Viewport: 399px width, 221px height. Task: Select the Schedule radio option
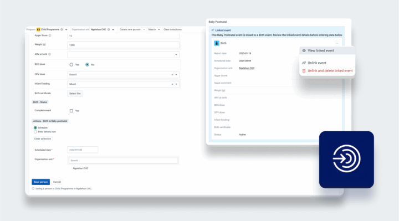point(35,127)
